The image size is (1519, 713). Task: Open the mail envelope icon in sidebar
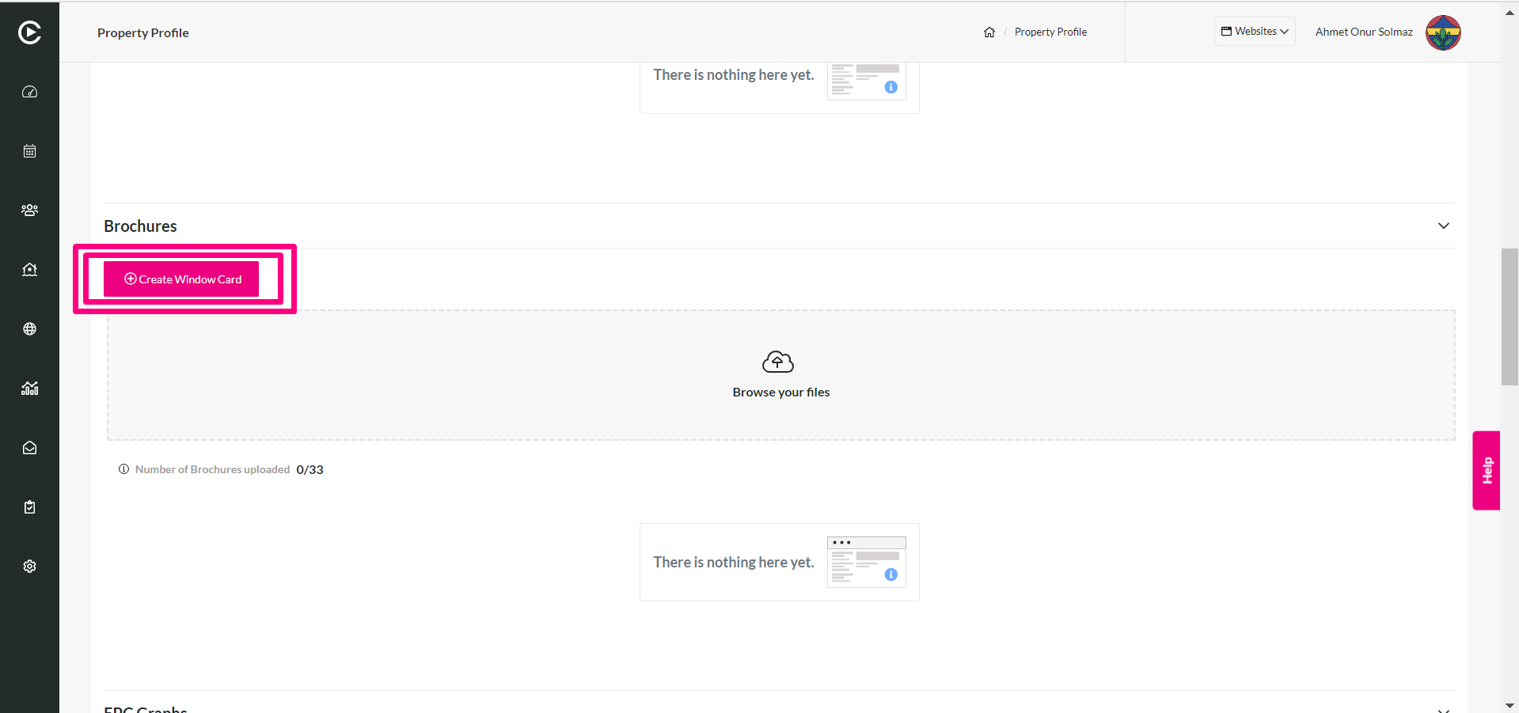click(x=29, y=448)
